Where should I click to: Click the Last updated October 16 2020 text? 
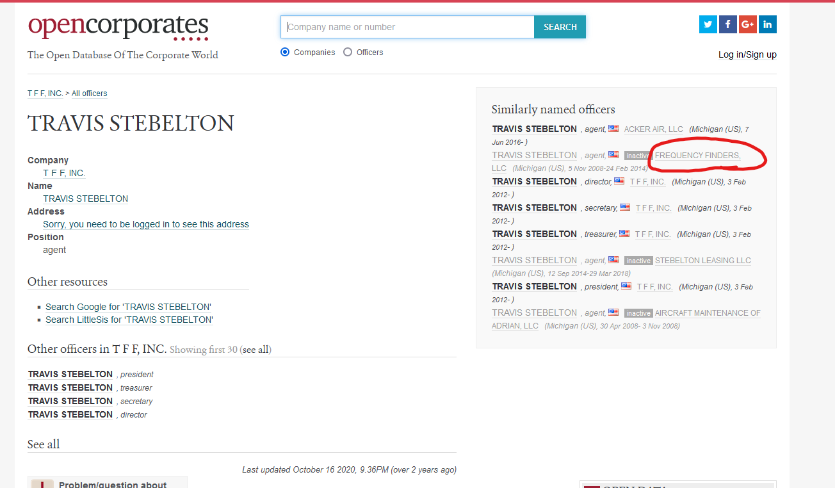[x=349, y=470]
